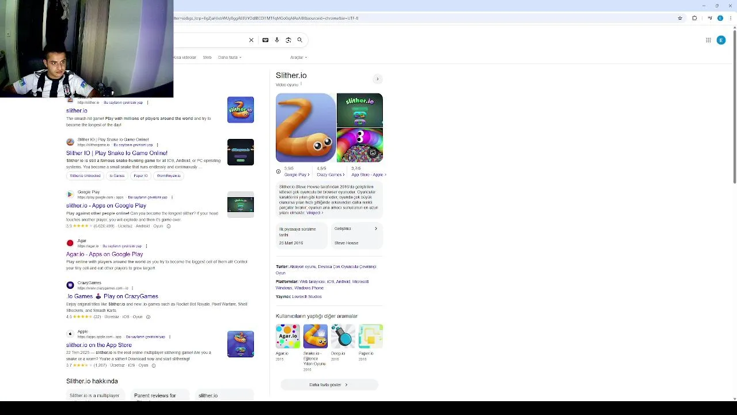Switch to the Web filter tab

(207, 57)
